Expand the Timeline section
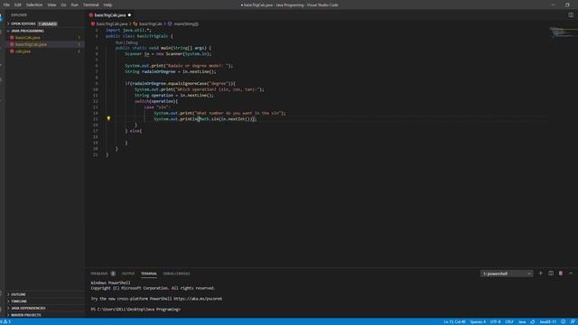Viewport: 578px width, 325px height. 44,302
